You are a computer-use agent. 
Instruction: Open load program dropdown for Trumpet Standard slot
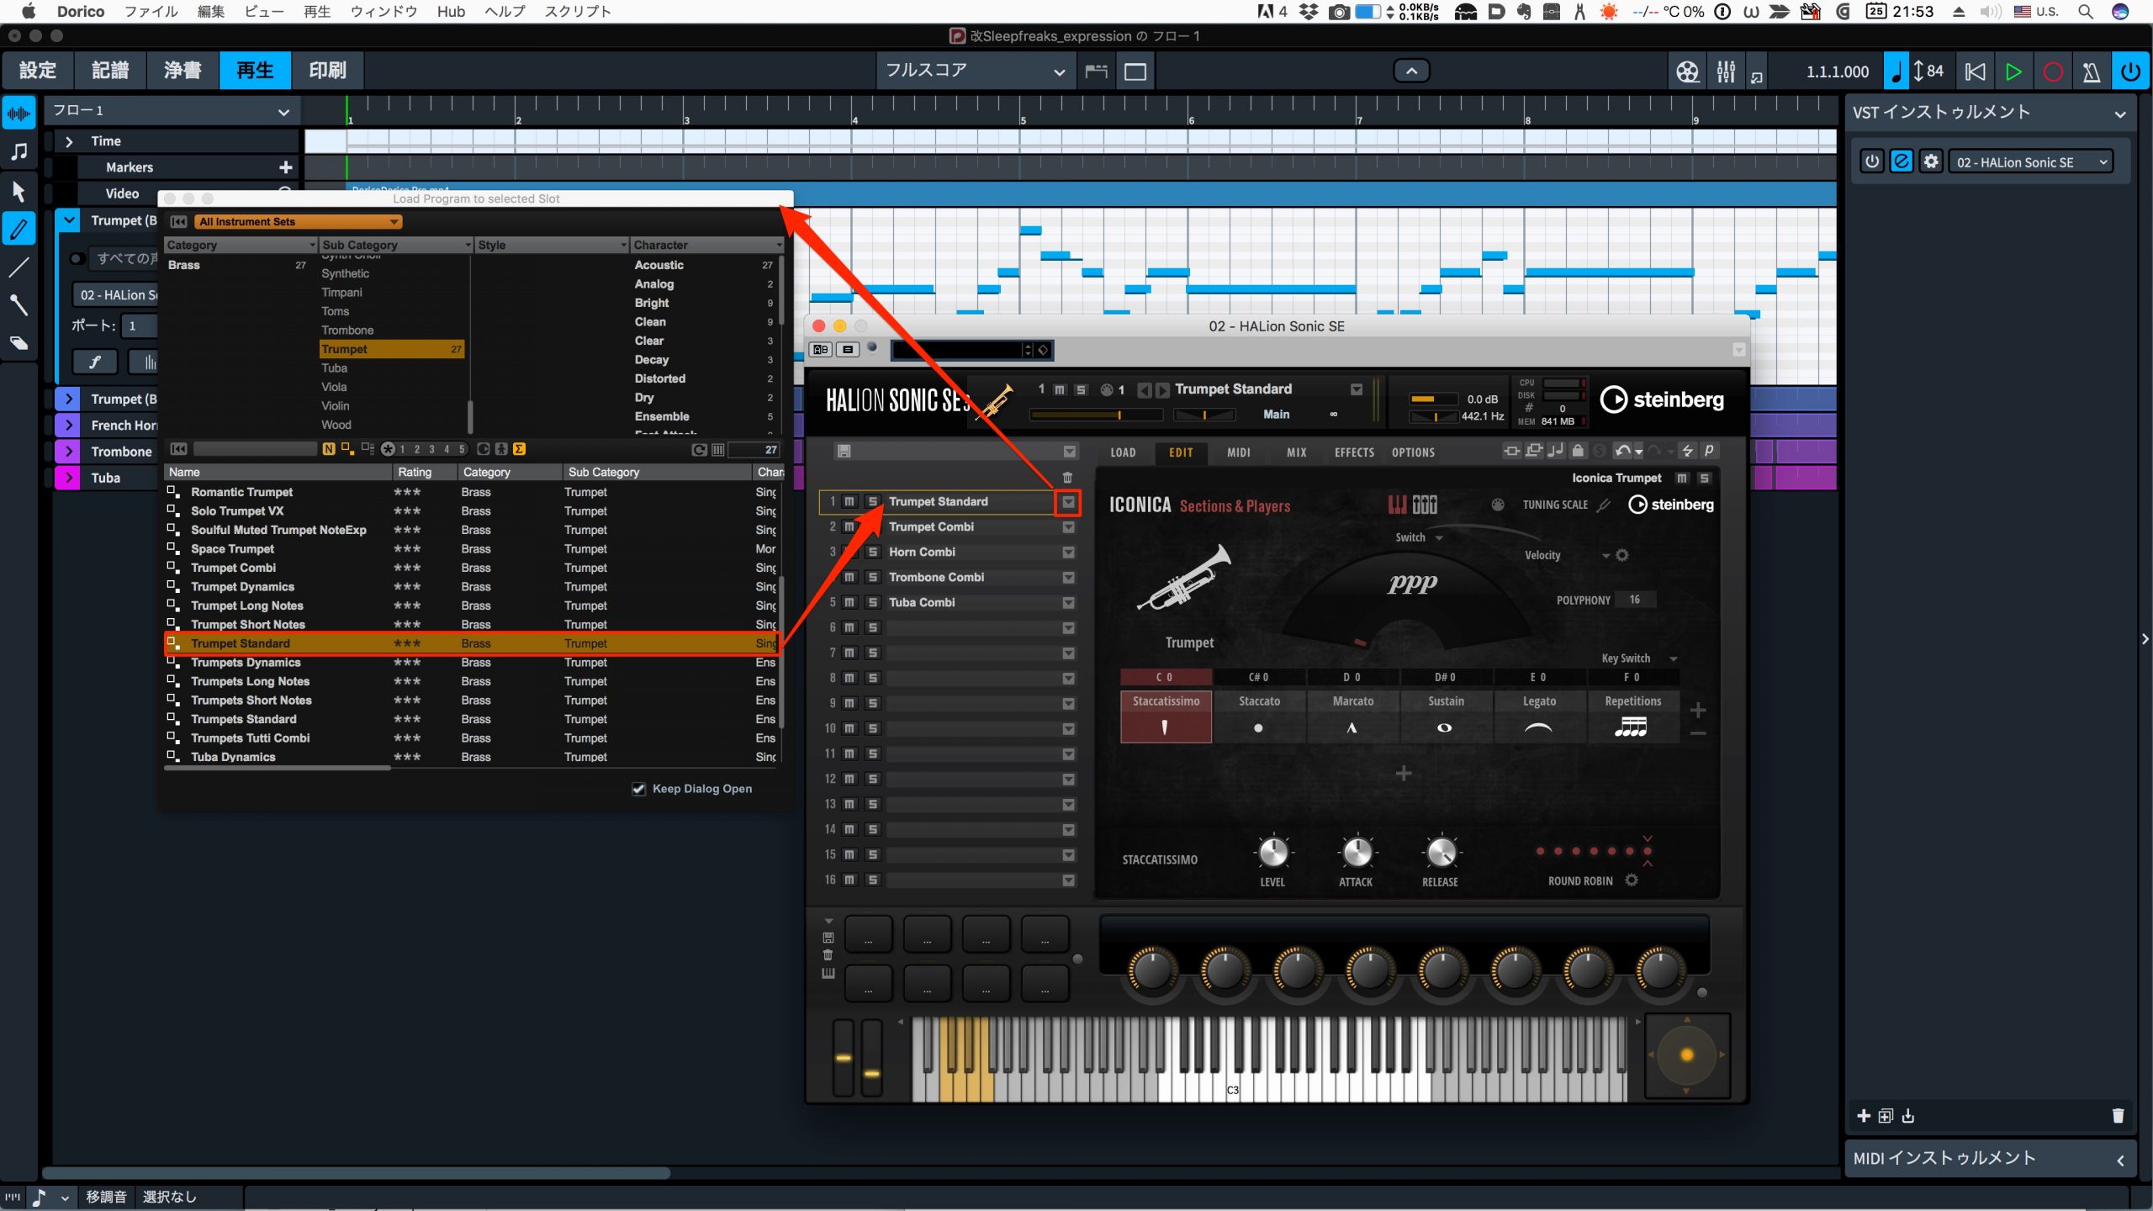pos(1068,502)
